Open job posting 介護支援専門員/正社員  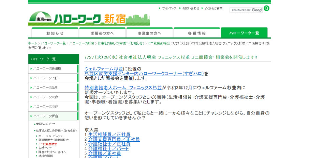(x=114, y=139)
